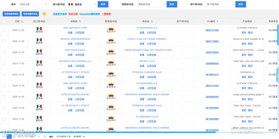Click the yellow question mark help icon

tap(44, 14)
